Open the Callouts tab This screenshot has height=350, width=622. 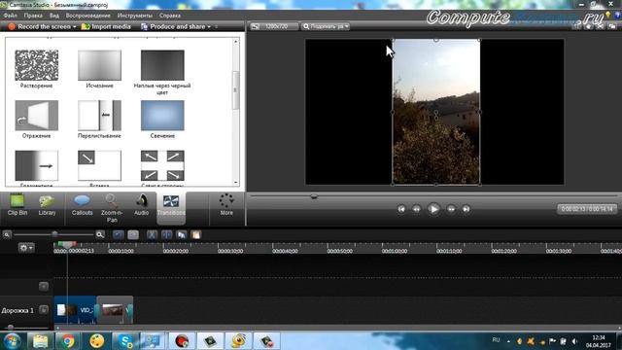(82, 205)
